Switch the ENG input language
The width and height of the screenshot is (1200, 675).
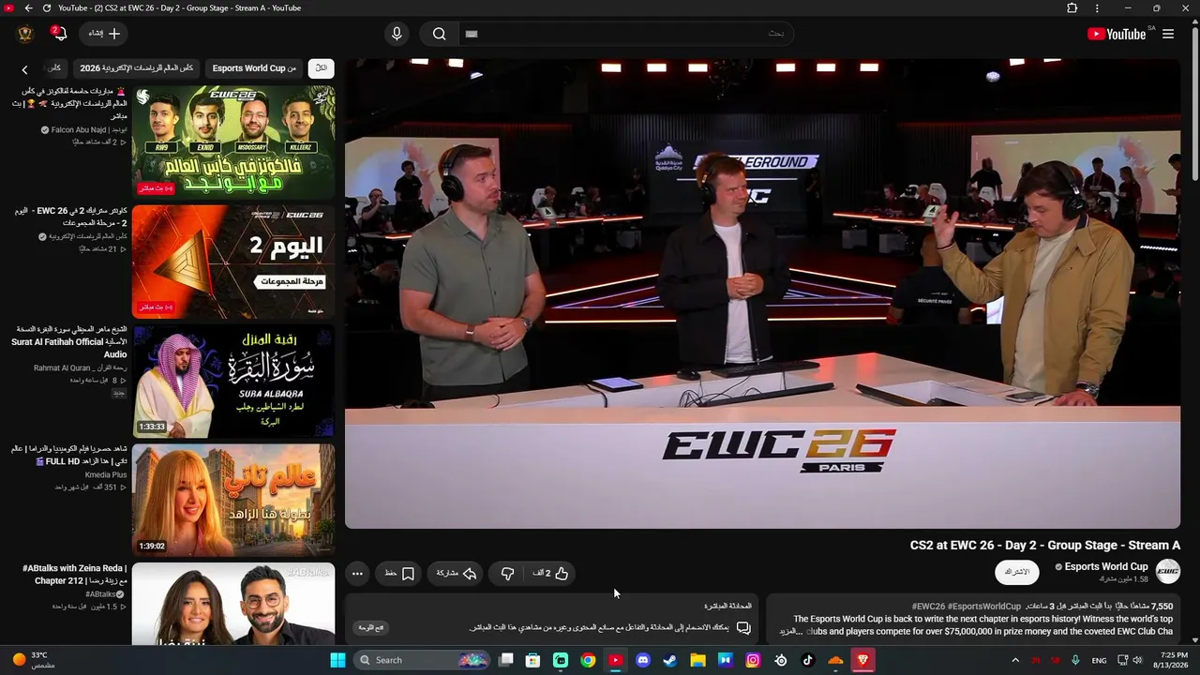1100,660
